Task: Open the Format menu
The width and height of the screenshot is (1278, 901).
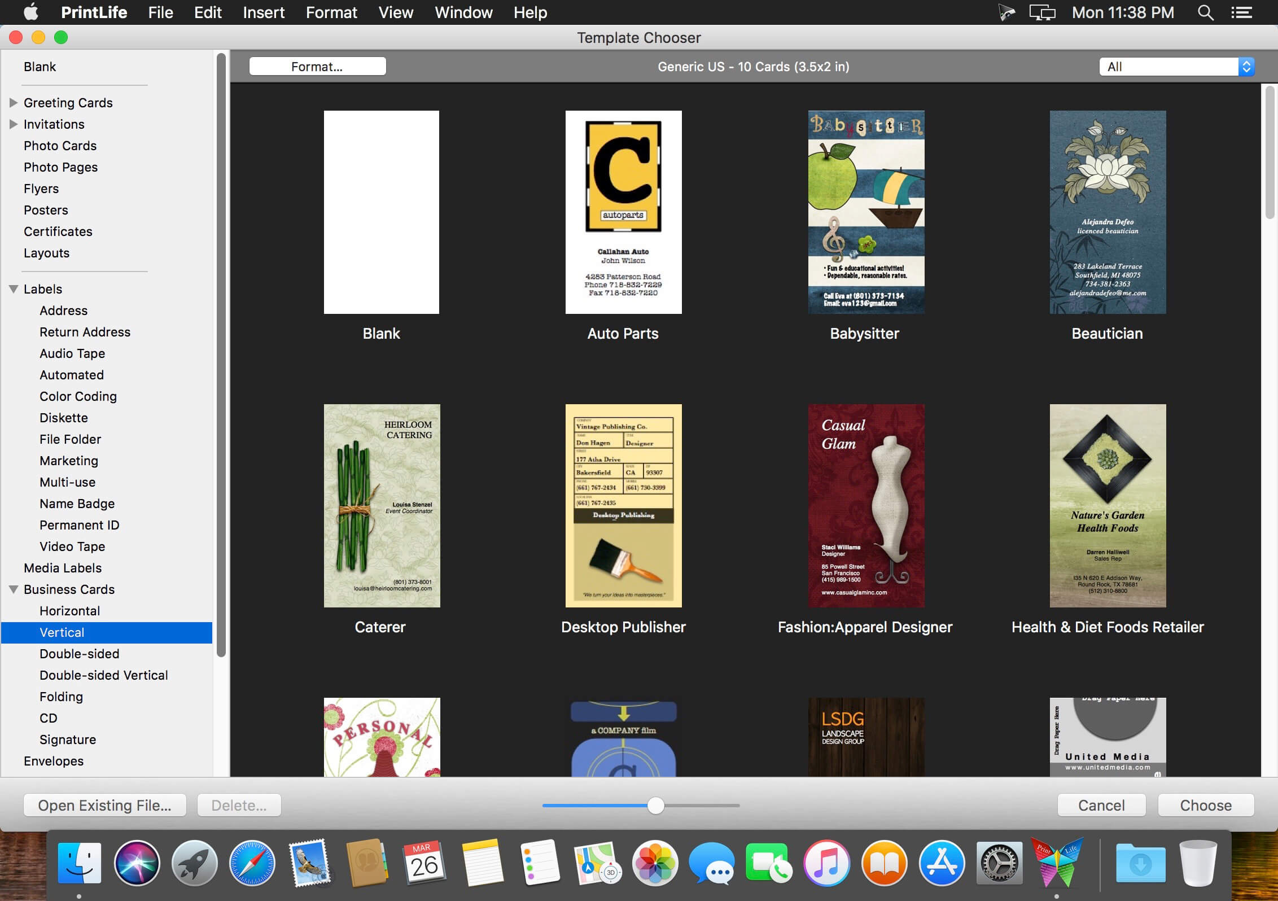Action: tap(331, 12)
